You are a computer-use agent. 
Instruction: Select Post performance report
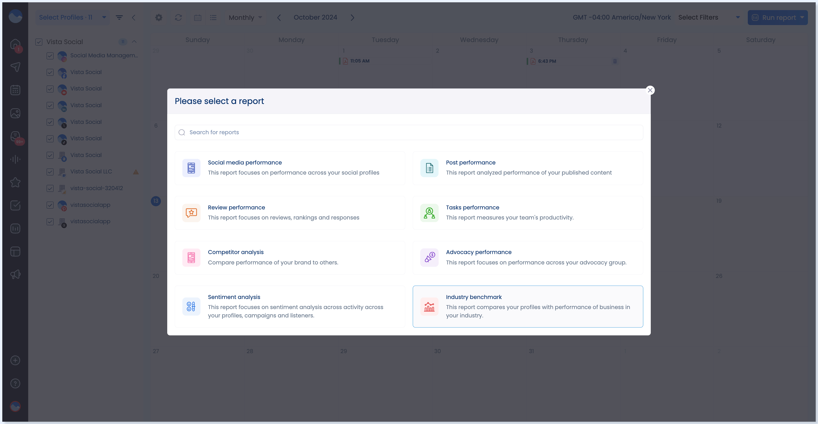coord(528,168)
